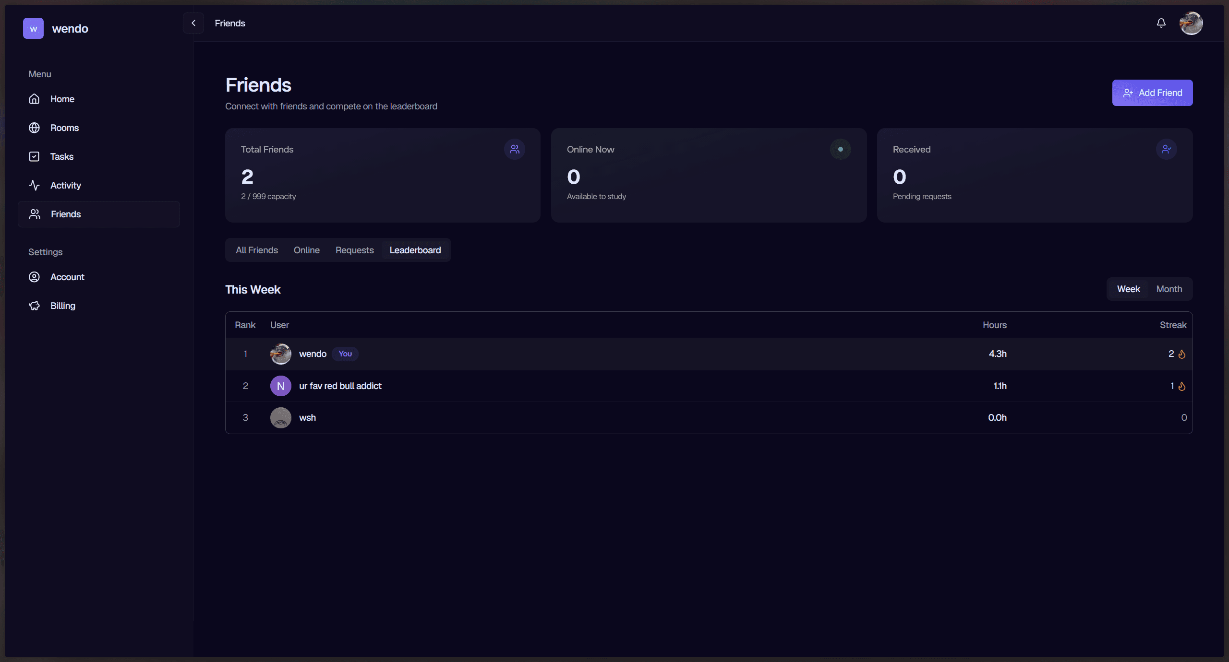Select the Home icon in the sidebar
The image size is (1229, 662).
point(35,99)
